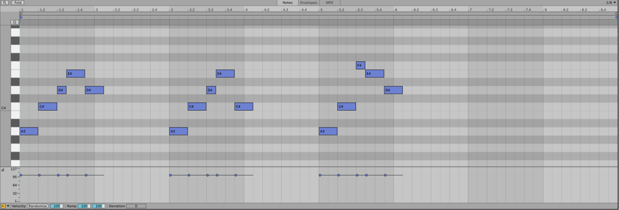Click the velocity lane scale icon
Screen dimensions: 619x210
(x=3, y=169)
